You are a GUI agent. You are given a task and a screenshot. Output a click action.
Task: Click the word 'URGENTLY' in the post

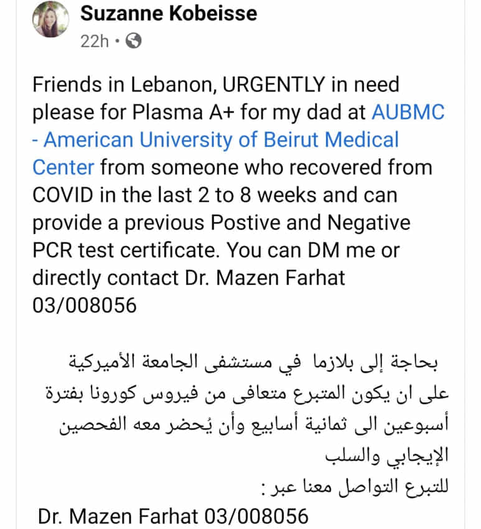tap(273, 85)
